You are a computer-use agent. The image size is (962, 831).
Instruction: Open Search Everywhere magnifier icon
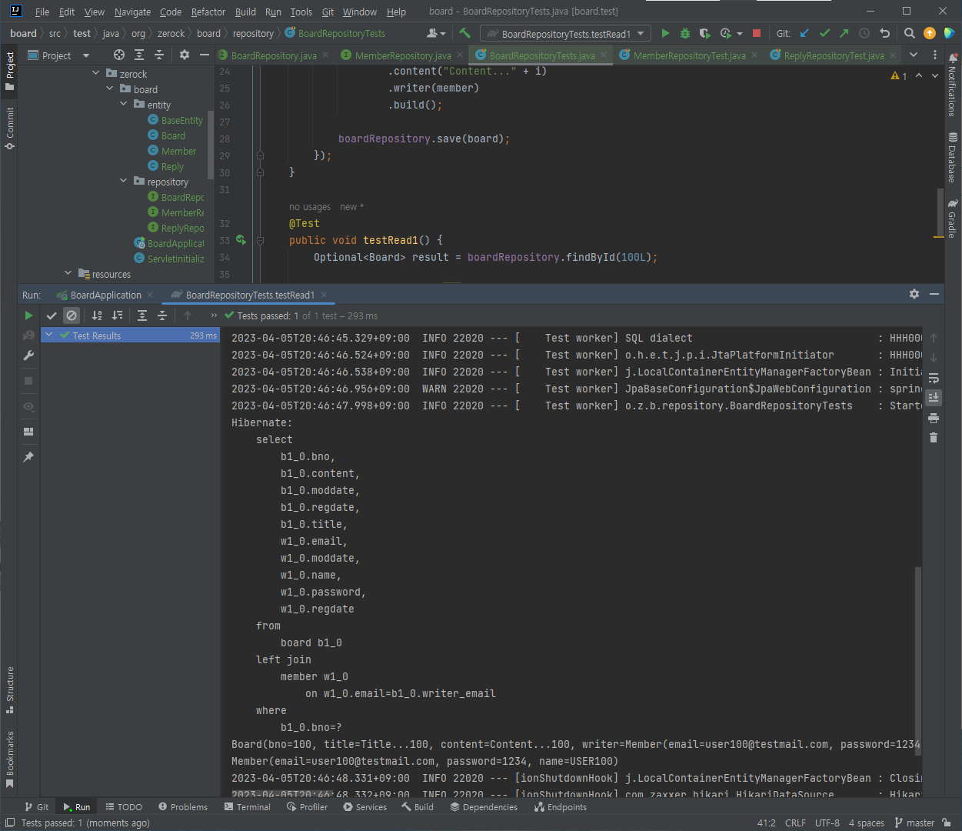(x=909, y=33)
